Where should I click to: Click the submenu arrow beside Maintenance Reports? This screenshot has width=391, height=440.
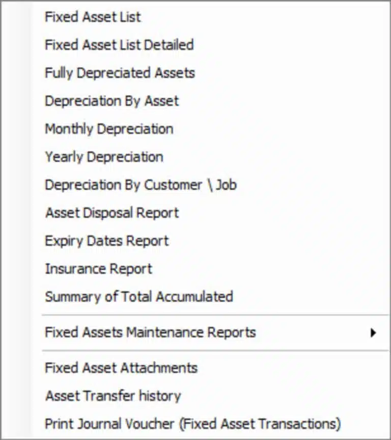pyautogui.click(x=373, y=333)
